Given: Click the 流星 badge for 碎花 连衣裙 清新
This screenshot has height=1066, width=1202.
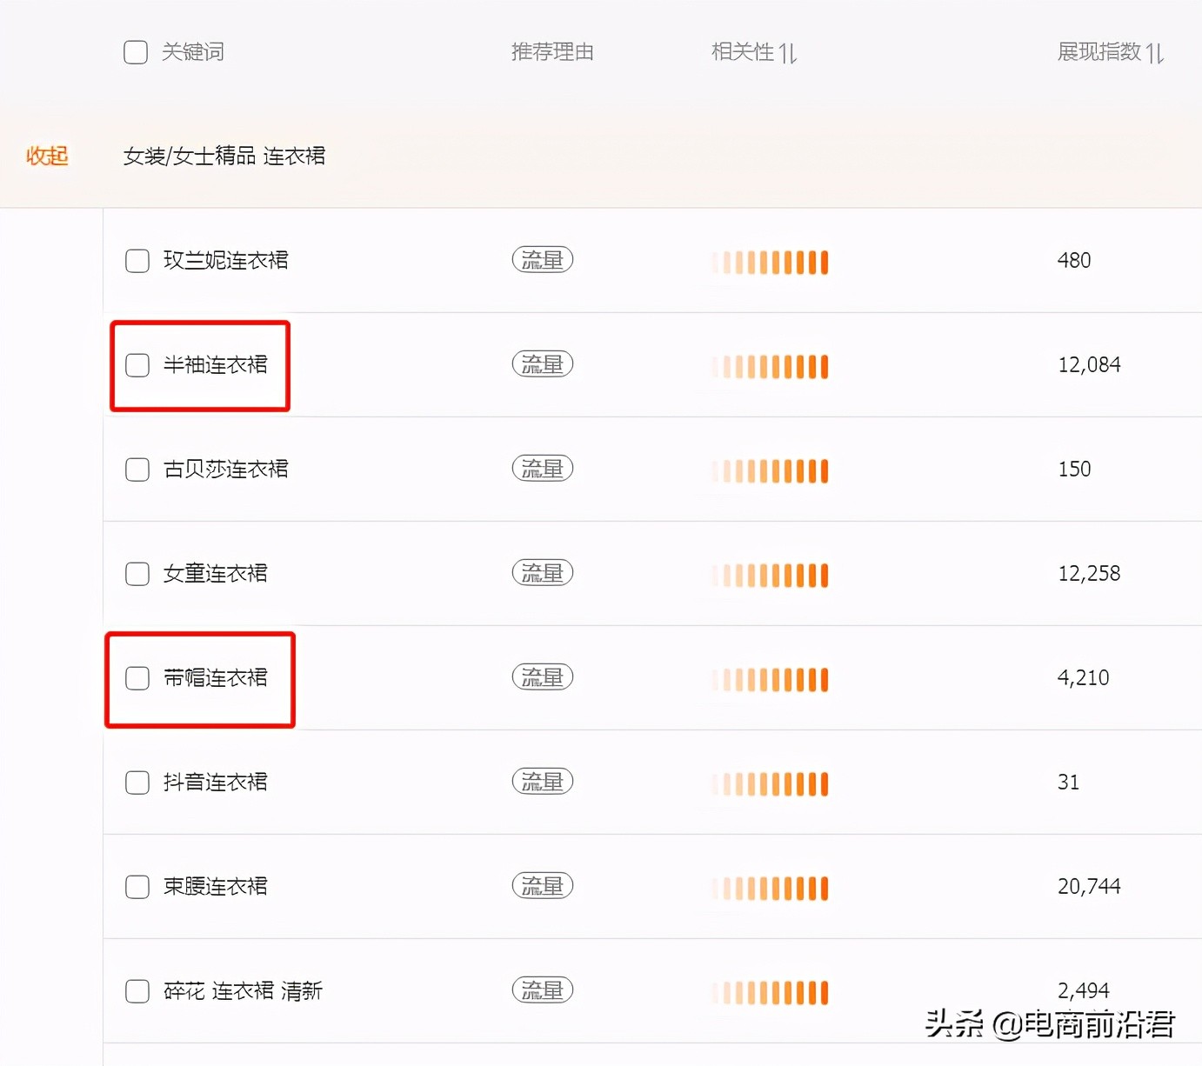Looking at the screenshot, I should pos(542,990).
